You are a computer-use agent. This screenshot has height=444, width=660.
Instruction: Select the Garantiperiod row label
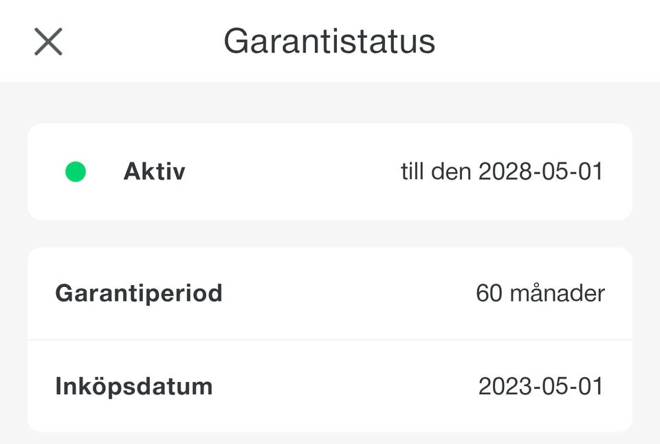tap(139, 293)
